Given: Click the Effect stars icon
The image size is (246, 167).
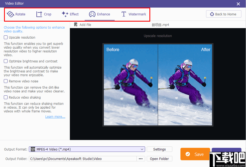Looking at the screenshot, I should (x=64, y=14).
